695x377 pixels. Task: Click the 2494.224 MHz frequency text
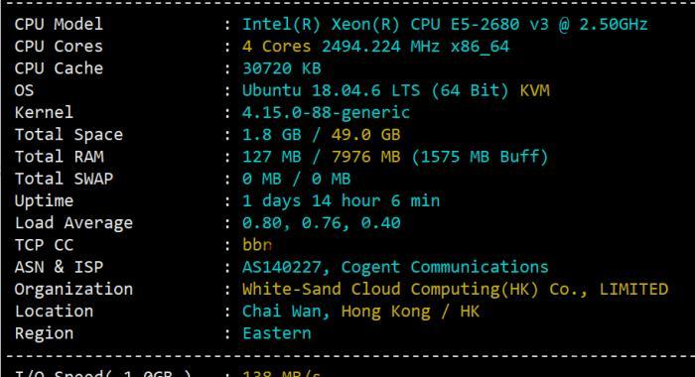coord(380,47)
